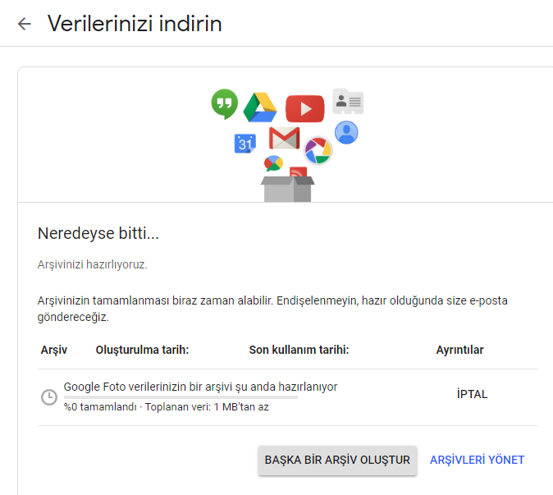Click the gray Contacts card icon
The width and height of the screenshot is (553, 495).
[x=348, y=102]
